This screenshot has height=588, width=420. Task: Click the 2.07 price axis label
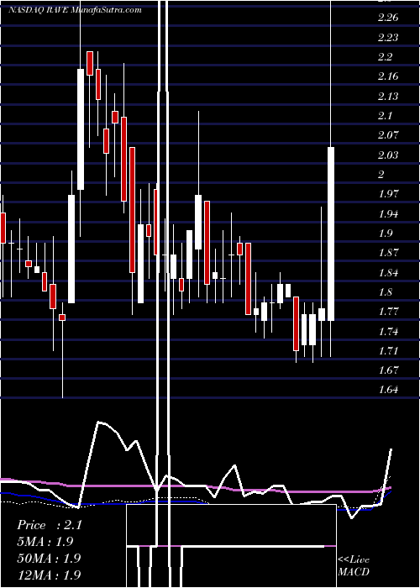click(x=388, y=135)
